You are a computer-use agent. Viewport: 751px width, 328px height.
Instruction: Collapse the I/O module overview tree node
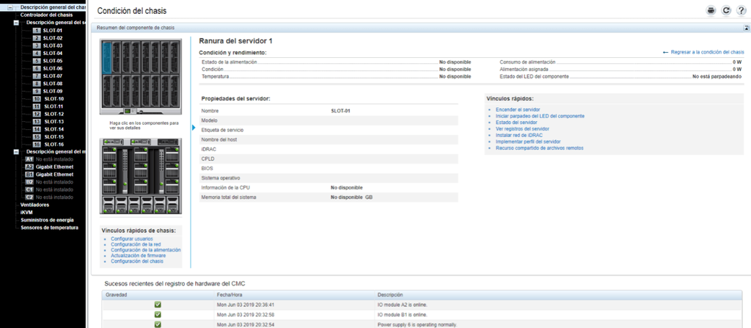pyautogui.click(x=16, y=152)
